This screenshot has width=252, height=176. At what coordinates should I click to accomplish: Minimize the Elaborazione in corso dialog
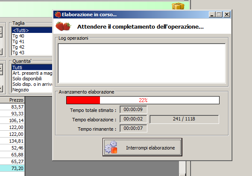pyautogui.click(x=212, y=15)
